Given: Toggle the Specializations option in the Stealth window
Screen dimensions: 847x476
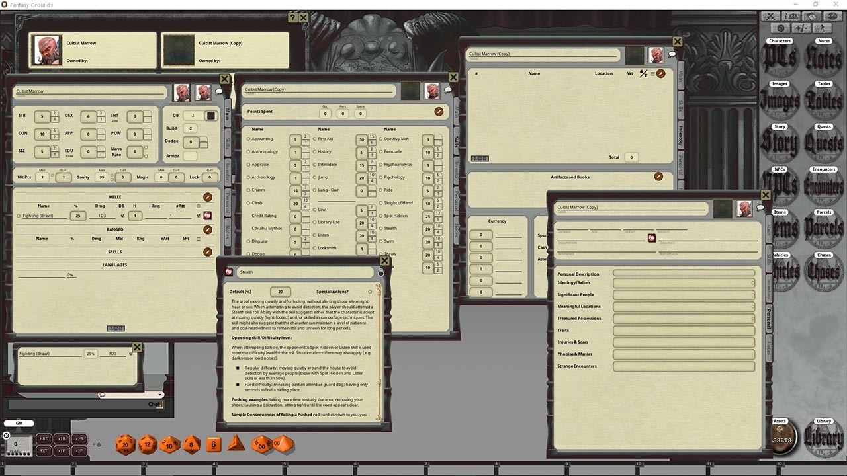Looking at the screenshot, I should point(371,292).
